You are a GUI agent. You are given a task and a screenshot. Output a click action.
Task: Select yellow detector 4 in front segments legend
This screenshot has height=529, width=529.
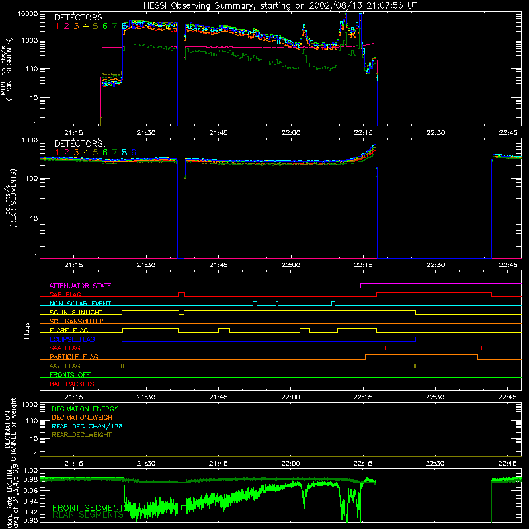86,26
